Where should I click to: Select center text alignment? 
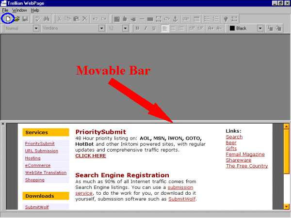[x=173, y=29]
